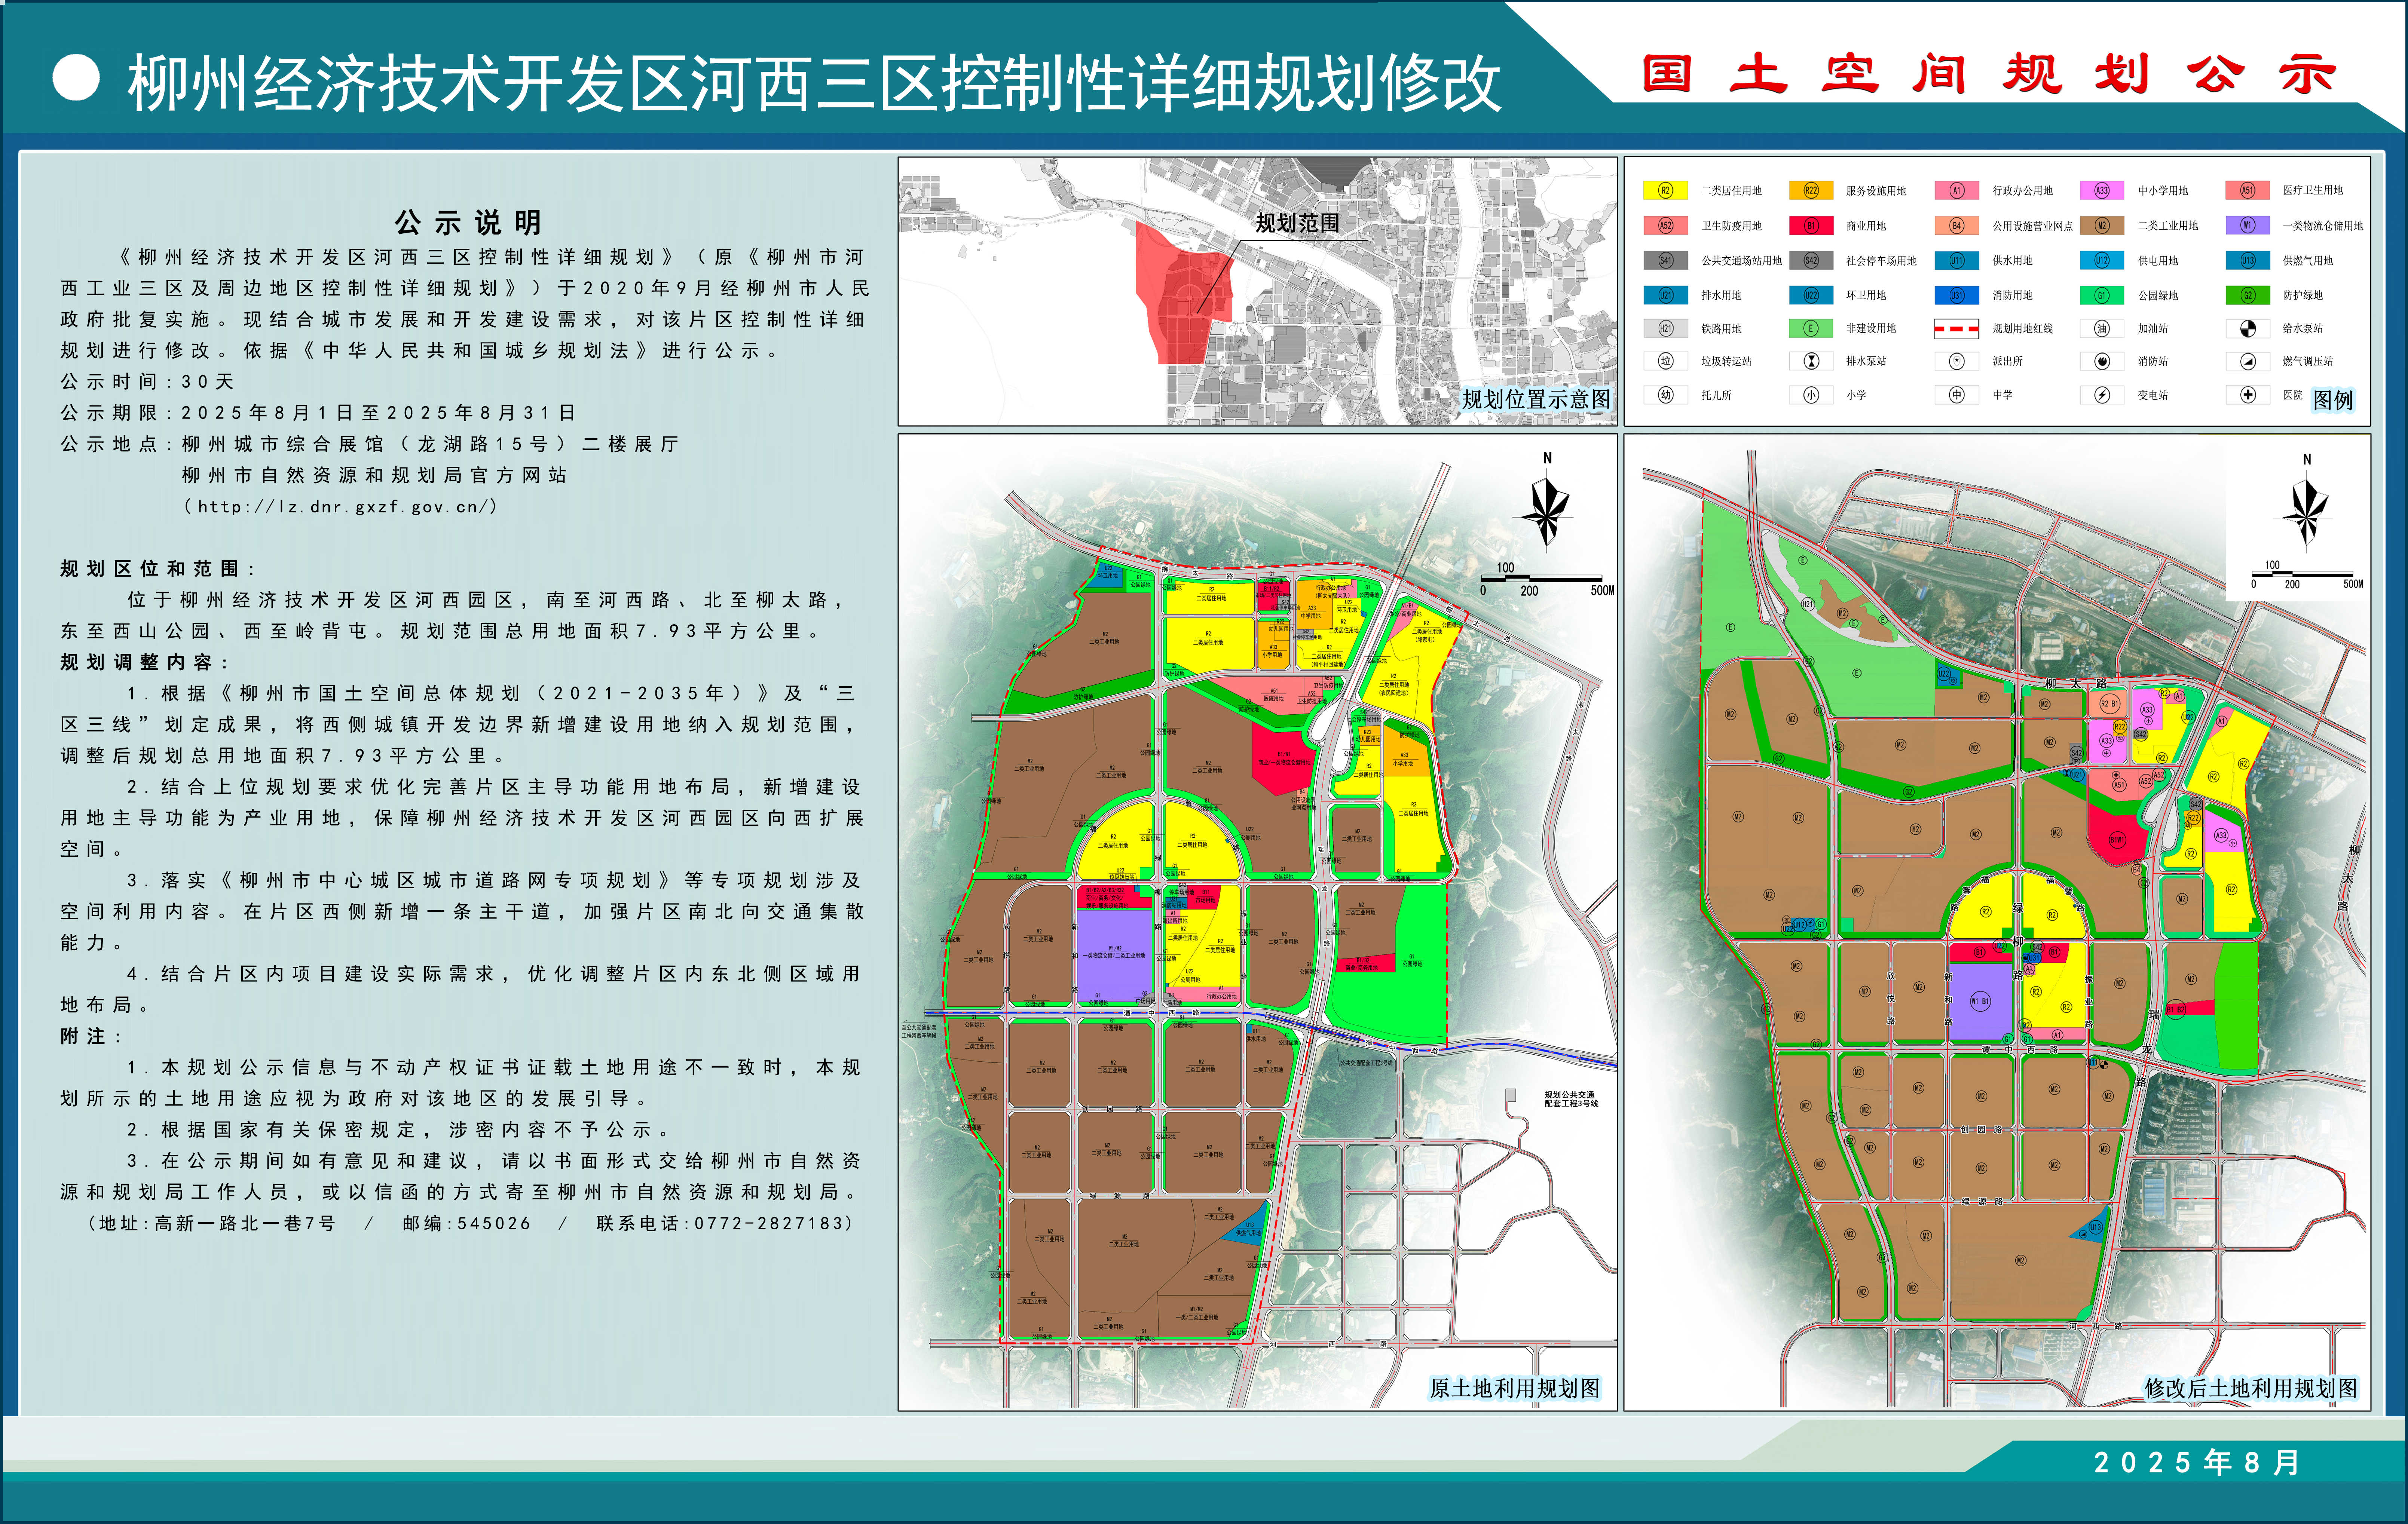Viewport: 2408px width, 1524px height.
Task: Select the 中学 (中) legend symbol
Action: pyautogui.click(x=1957, y=395)
